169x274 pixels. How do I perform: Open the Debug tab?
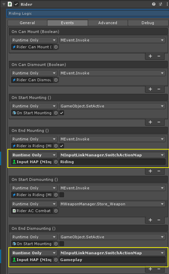point(148,23)
